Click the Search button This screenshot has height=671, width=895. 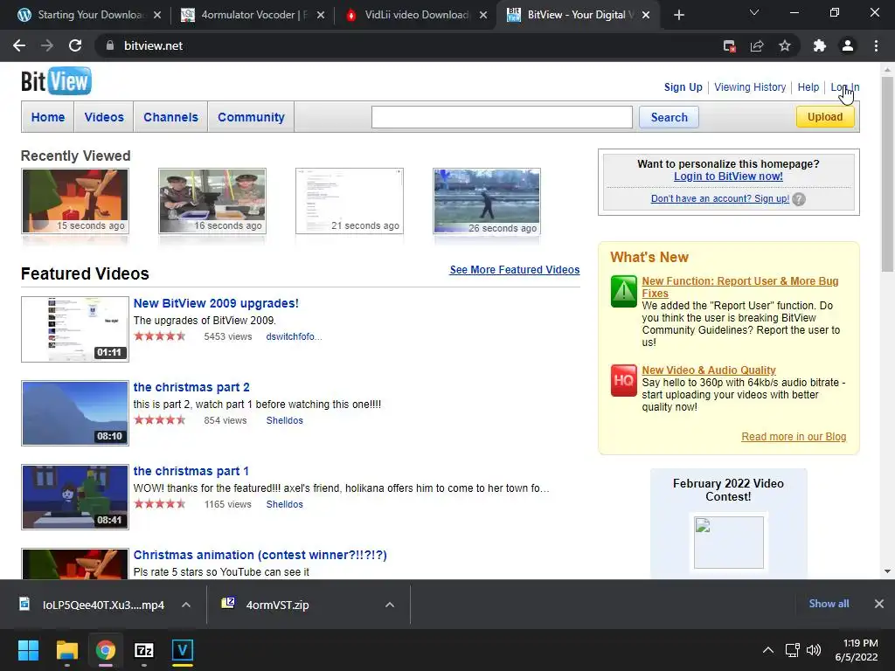click(669, 117)
